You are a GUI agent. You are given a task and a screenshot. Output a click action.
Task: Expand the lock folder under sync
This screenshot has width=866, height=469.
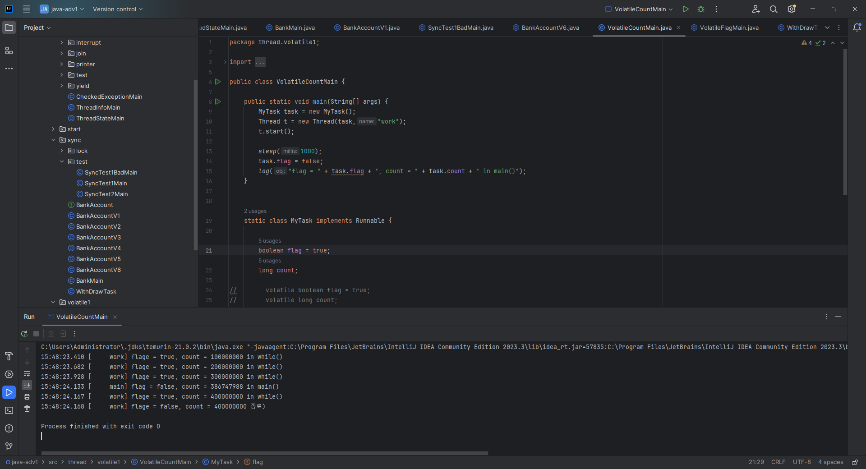coord(62,151)
